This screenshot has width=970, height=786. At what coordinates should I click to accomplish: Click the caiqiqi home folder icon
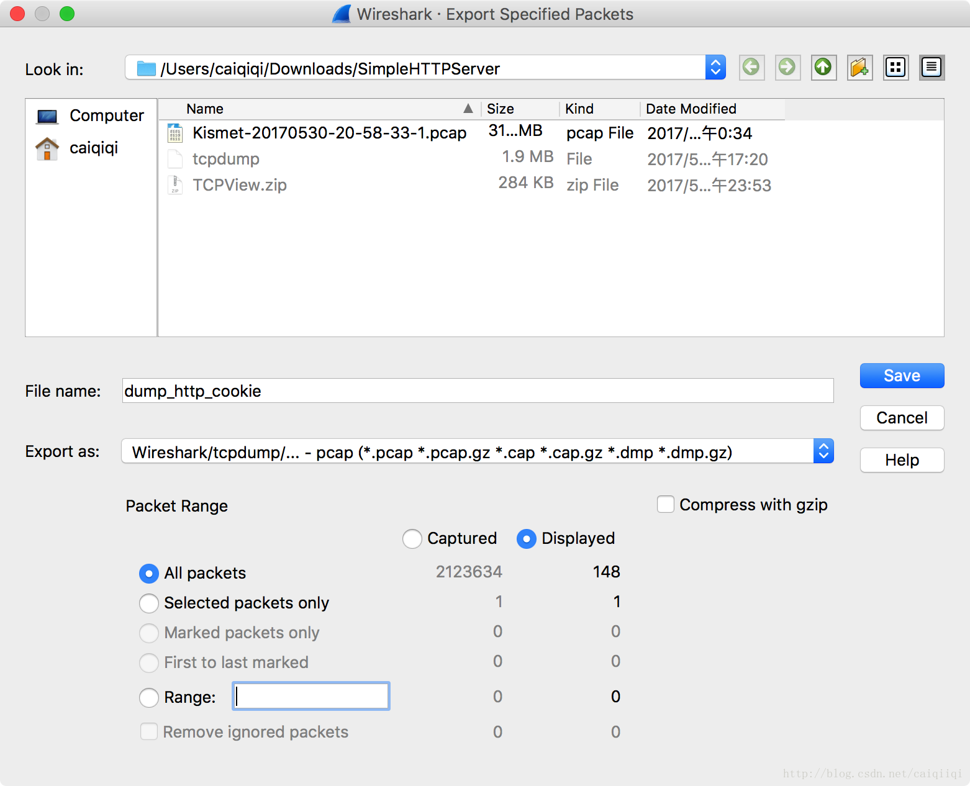[47, 148]
